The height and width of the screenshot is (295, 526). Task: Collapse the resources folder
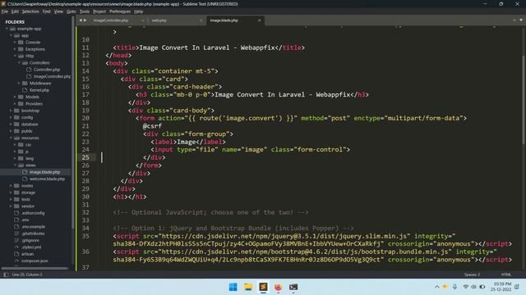coord(11,138)
